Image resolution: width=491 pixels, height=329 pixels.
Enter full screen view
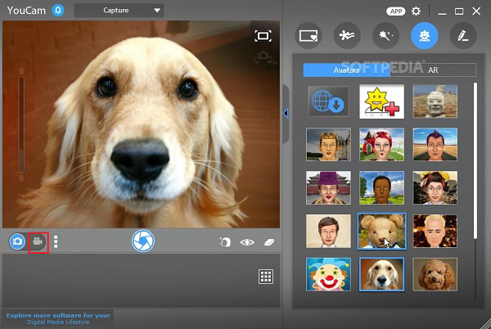tap(262, 35)
